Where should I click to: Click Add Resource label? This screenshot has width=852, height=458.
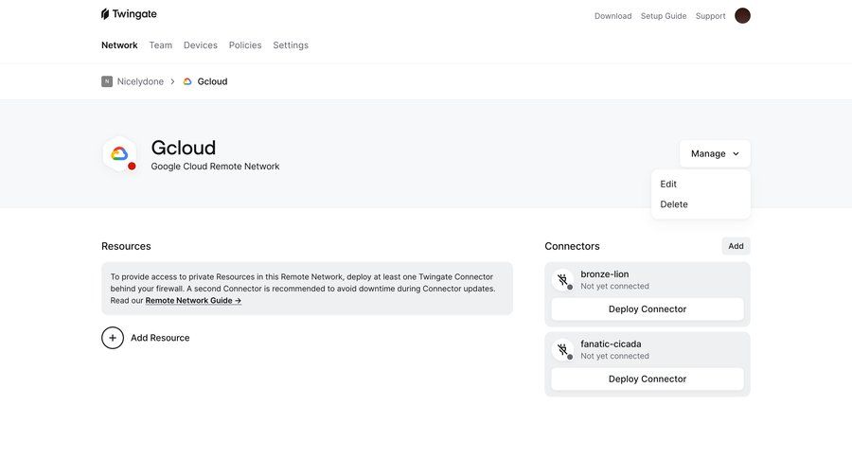[x=160, y=338]
